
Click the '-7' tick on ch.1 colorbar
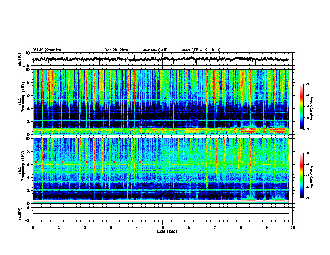(307, 129)
